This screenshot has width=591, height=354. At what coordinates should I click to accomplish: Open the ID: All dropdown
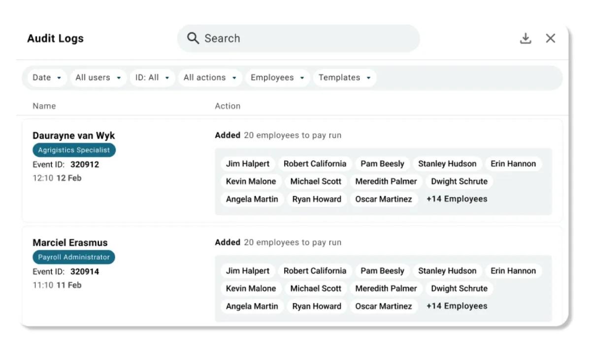pos(152,77)
